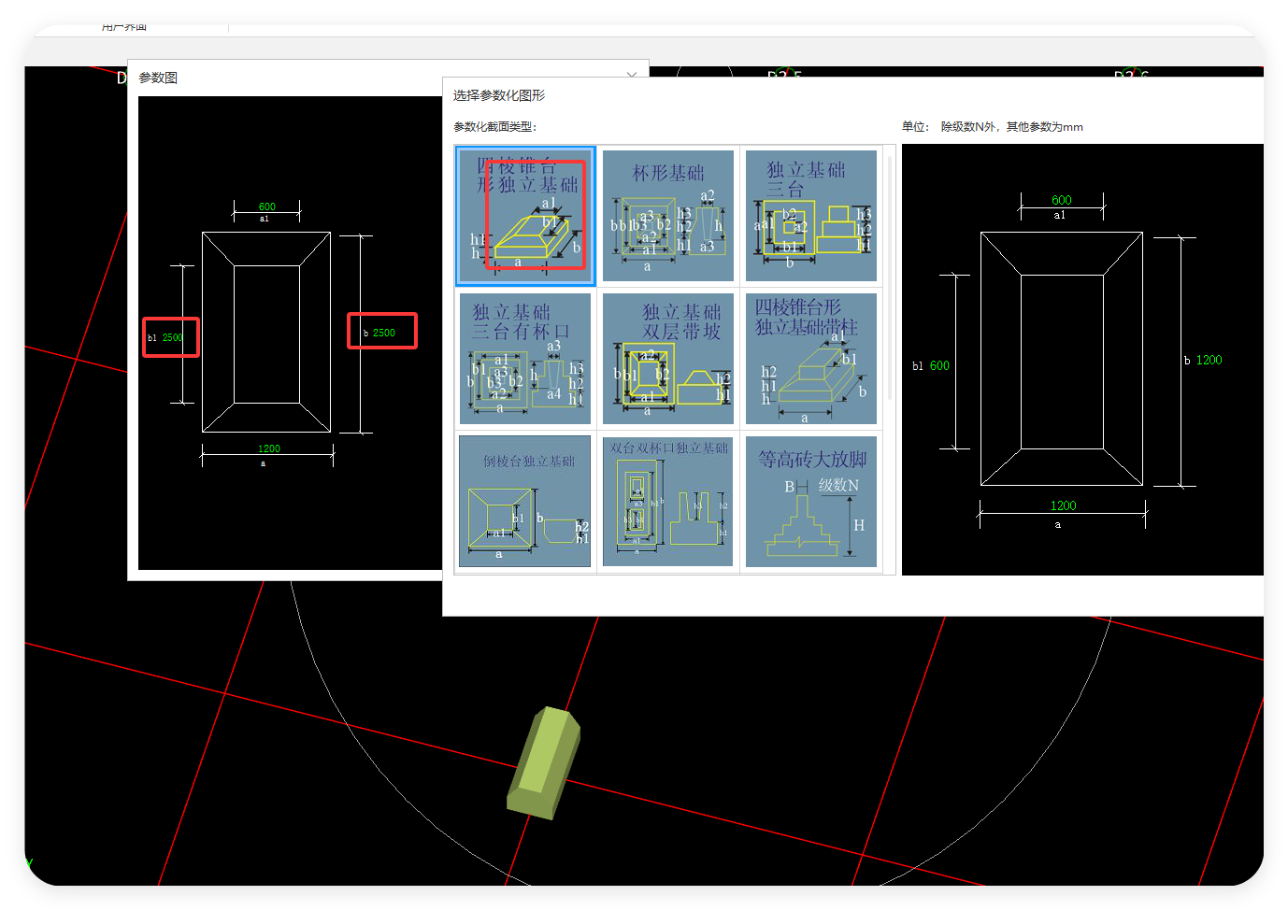Choose 独立基础三台 section thumbnail
This screenshot has width=1288, height=910.
click(811, 216)
